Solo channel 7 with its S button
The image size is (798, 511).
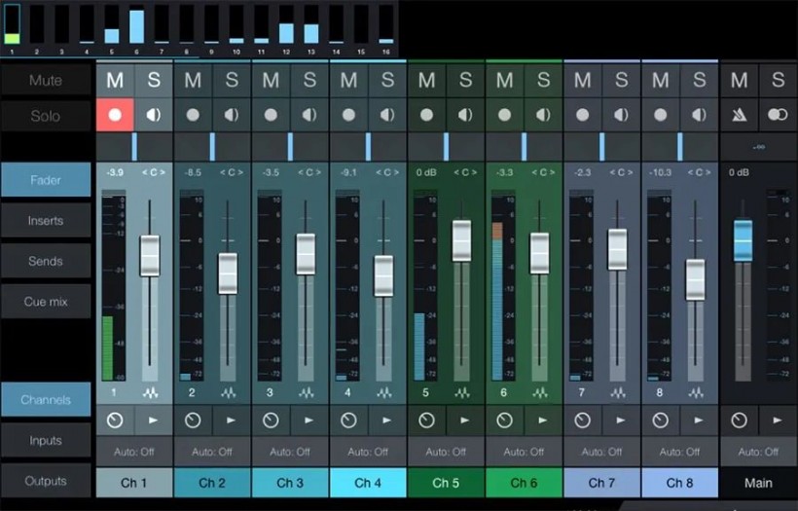click(x=622, y=80)
